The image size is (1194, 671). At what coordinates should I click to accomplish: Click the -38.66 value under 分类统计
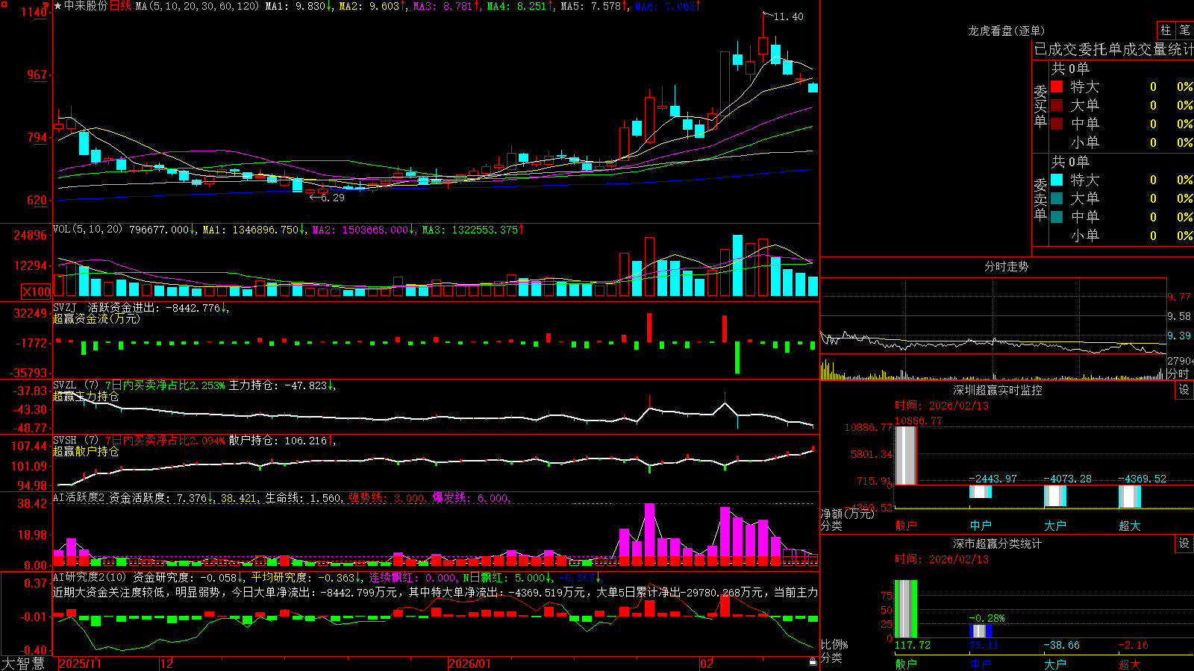click(x=1061, y=645)
